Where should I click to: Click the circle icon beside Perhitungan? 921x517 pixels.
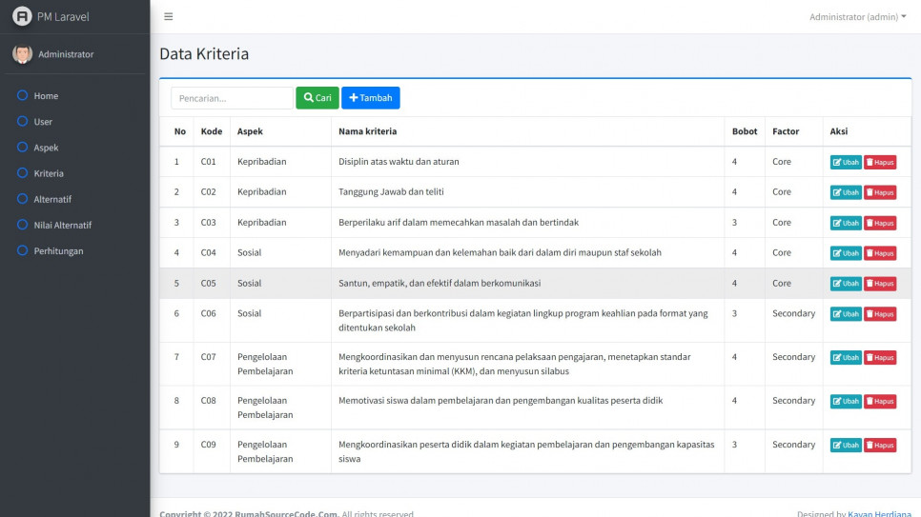(22, 250)
